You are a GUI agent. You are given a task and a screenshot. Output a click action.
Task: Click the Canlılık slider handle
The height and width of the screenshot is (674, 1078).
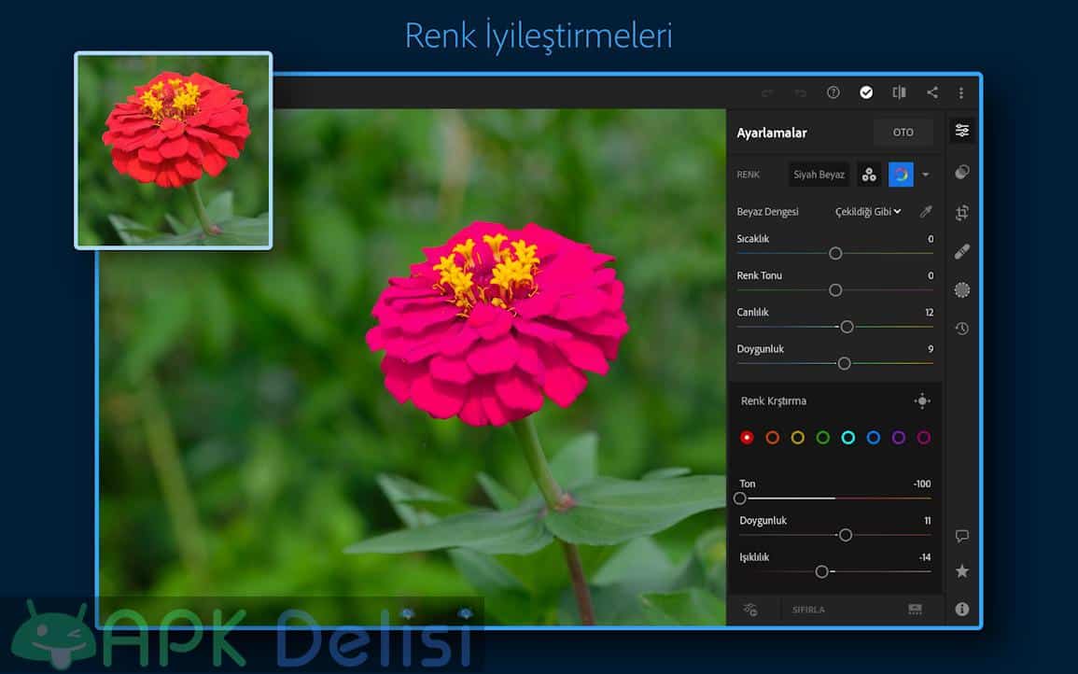(847, 327)
